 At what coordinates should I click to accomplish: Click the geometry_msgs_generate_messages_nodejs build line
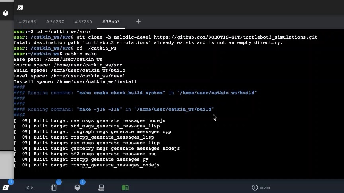click(x=96, y=149)
